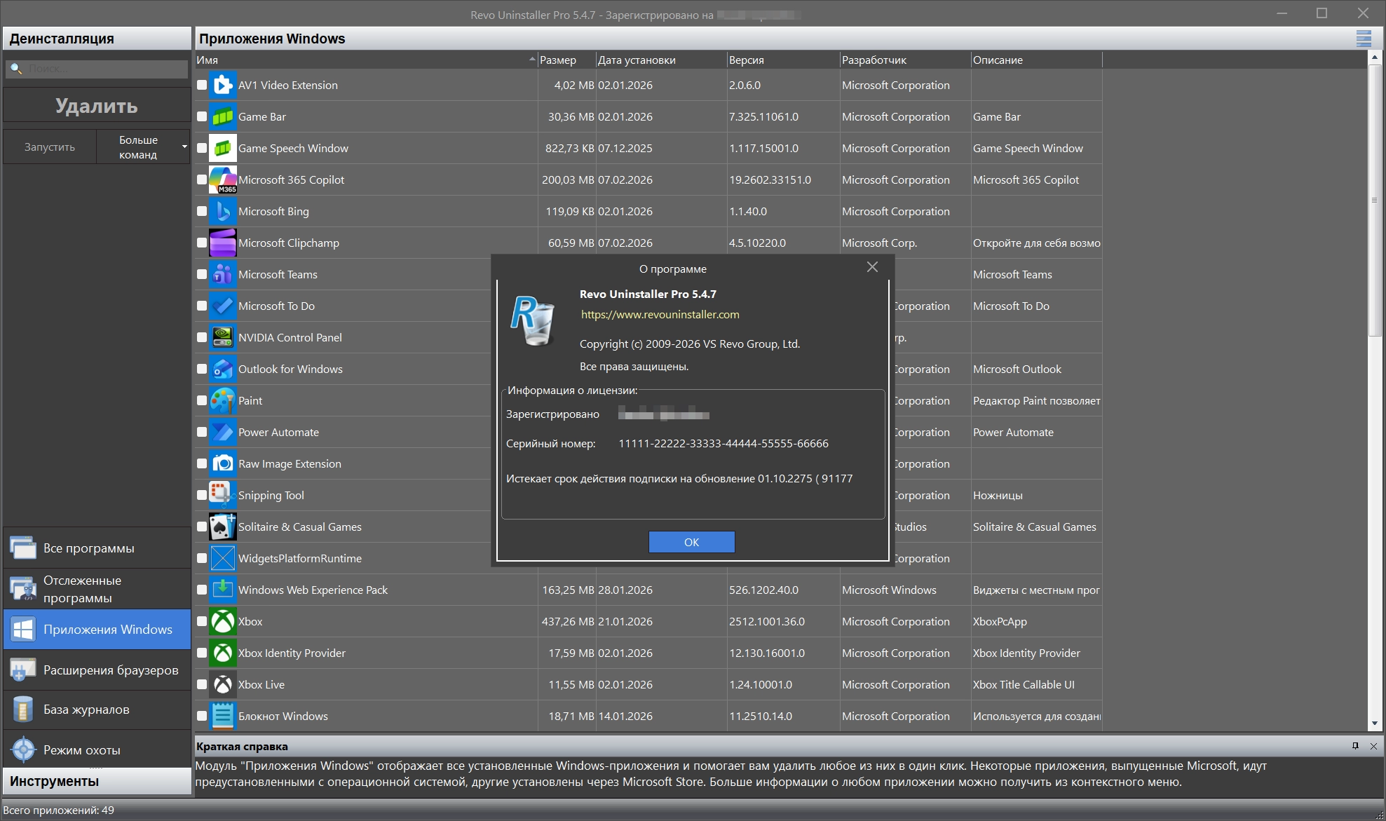This screenshot has width=1386, height=821.
Task: Check the AV1 Video Extension checkbox
Action: (202, 85)
